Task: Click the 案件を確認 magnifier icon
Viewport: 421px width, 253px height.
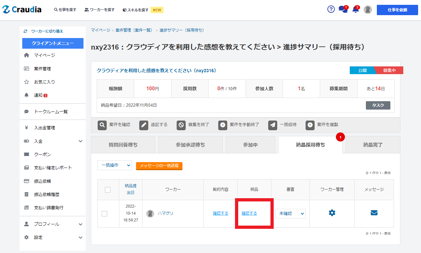Action: (102, 125)
